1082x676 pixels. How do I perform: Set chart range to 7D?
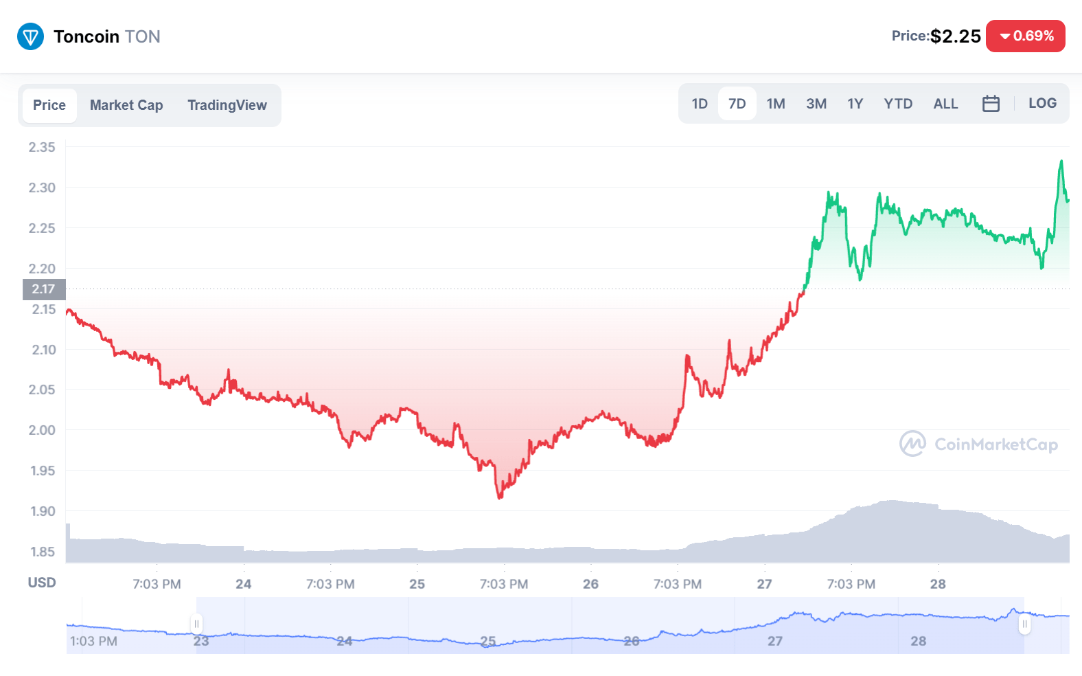pyautogui.click(x=737, y=104)
